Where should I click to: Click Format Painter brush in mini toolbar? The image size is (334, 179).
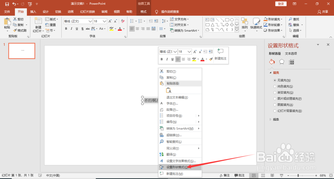coord(211,59)
